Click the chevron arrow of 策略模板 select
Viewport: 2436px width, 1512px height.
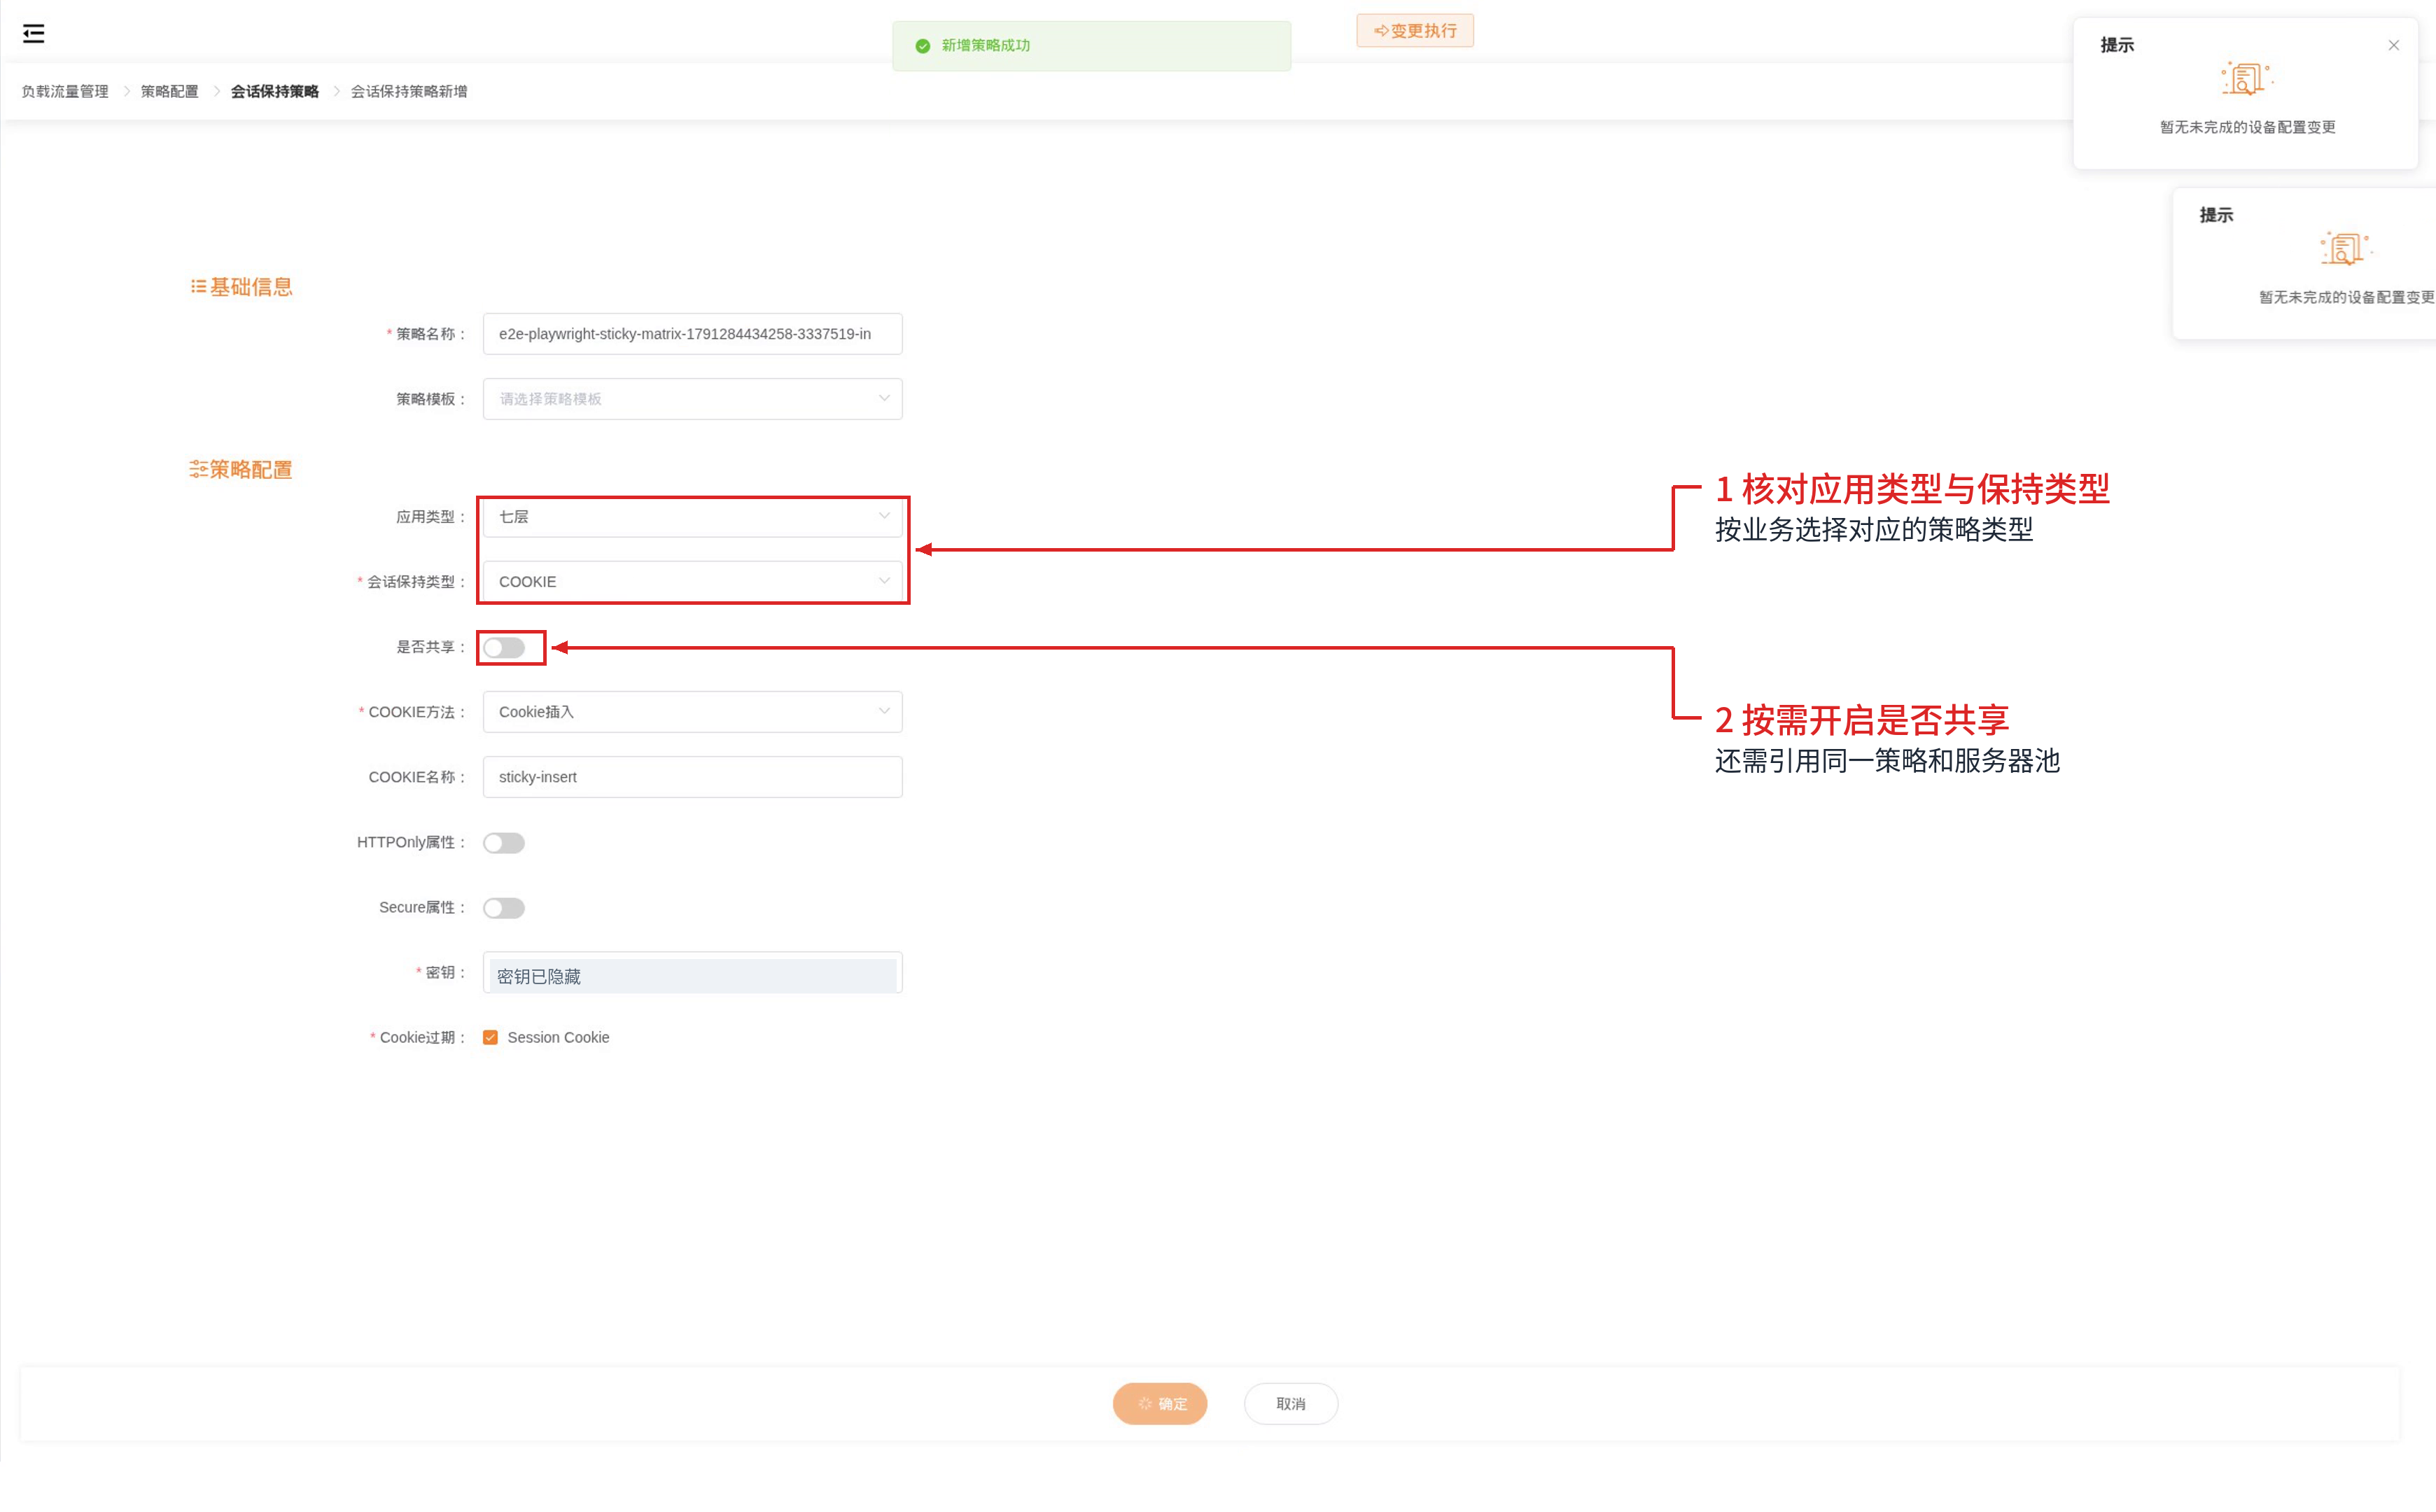click(x=884, y=398)
